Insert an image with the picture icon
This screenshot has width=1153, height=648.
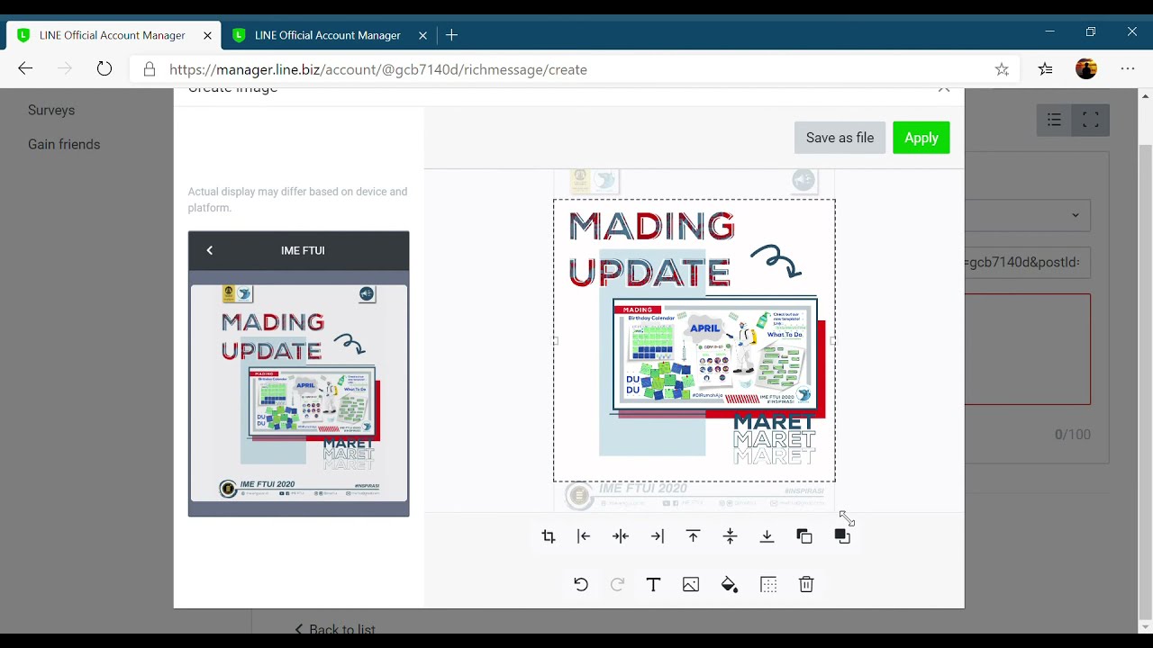point(691,585)
